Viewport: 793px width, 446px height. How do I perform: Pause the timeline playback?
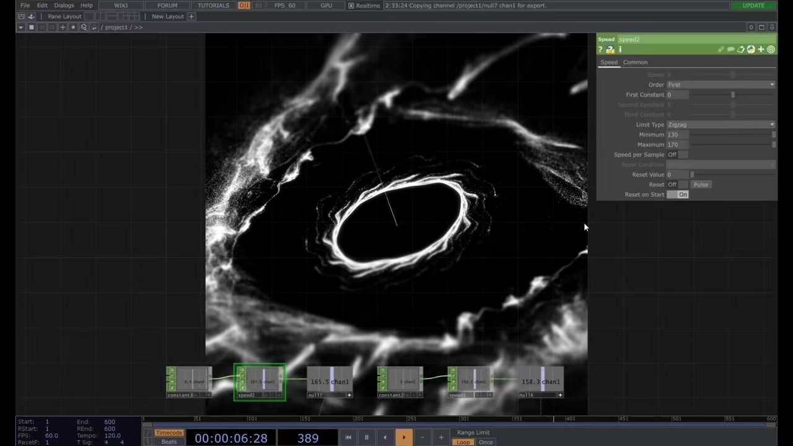pyautogui.click(x=366, y=438)
